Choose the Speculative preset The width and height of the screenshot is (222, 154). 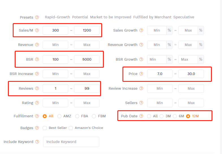[x=184, y=17]
